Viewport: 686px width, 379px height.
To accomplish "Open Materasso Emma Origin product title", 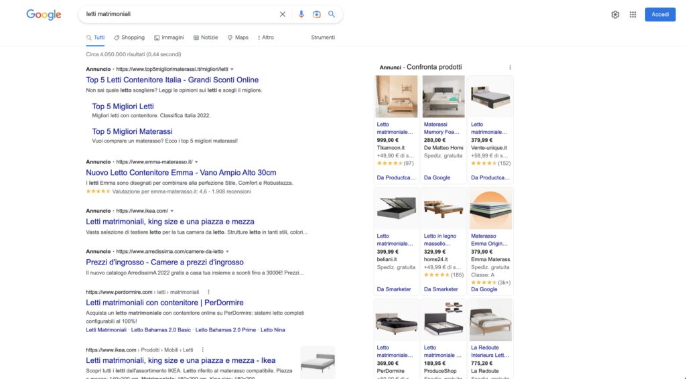I will [489, 240].
